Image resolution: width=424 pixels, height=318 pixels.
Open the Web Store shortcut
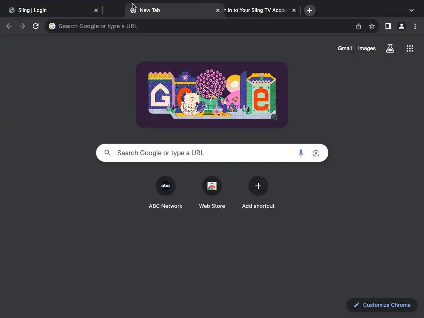click(x=212, y=193)
